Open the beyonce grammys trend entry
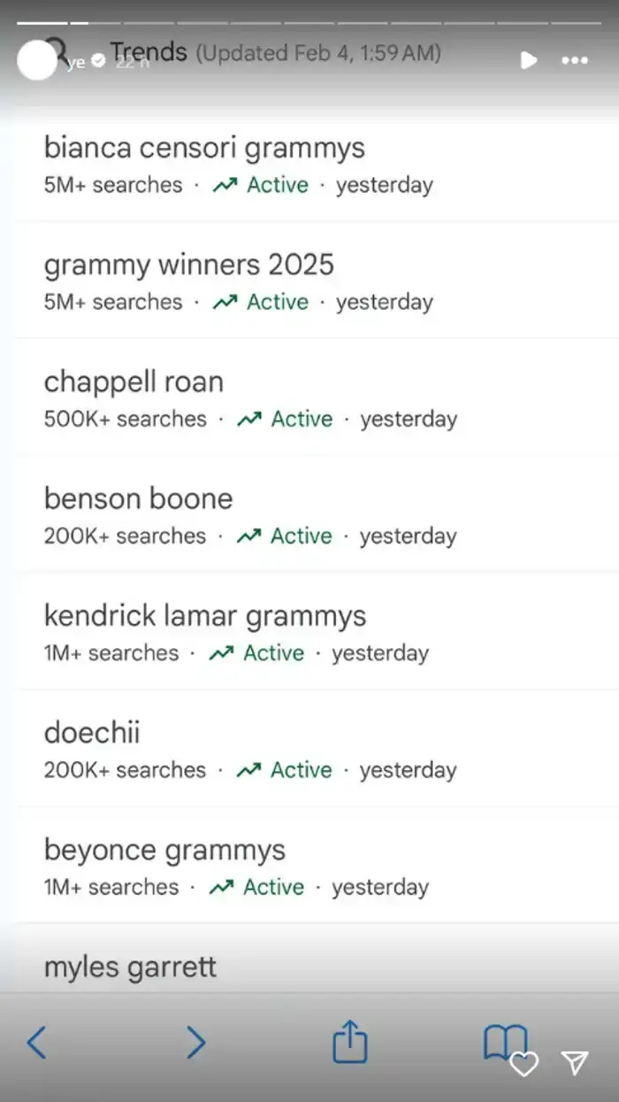 (317, 866)
